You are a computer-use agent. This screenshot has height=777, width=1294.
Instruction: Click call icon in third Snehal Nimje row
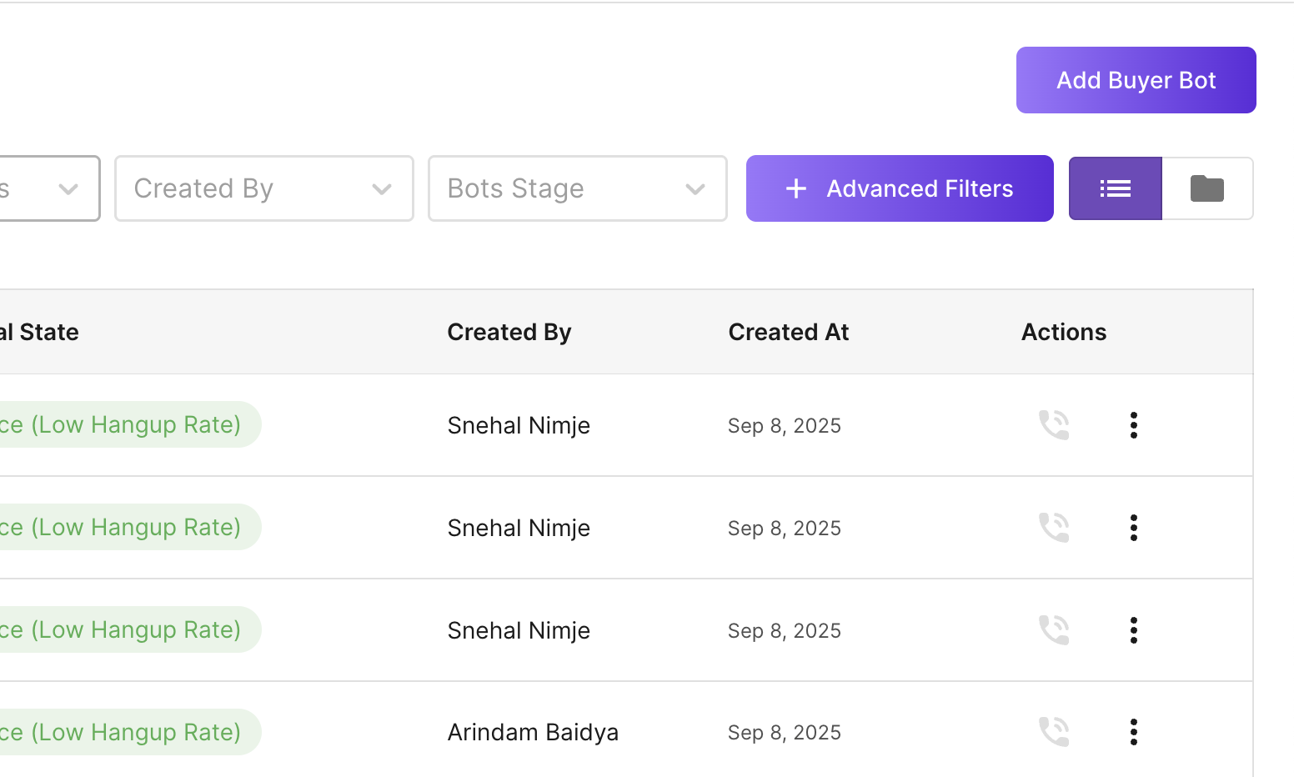pos(1054,630)
